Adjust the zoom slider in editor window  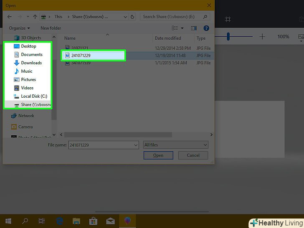[228, 36]
